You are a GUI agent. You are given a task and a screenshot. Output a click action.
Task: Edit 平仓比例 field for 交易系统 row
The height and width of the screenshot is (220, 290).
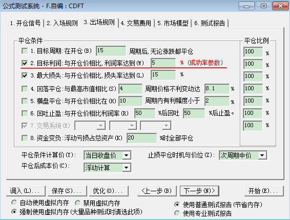tap(253, 126)
